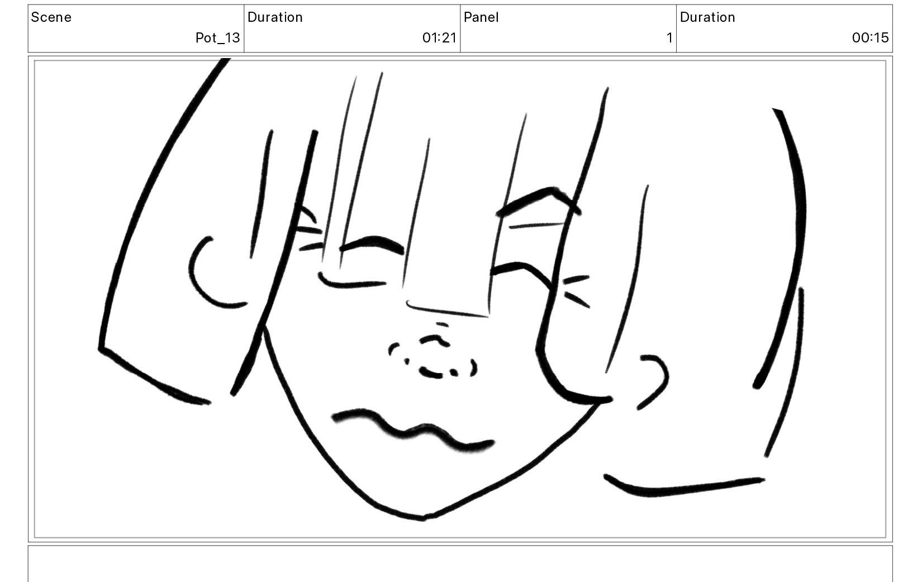922x582 pixels.
Task: Click the empty notes field below the panel
Action: (x=460, y=564)
